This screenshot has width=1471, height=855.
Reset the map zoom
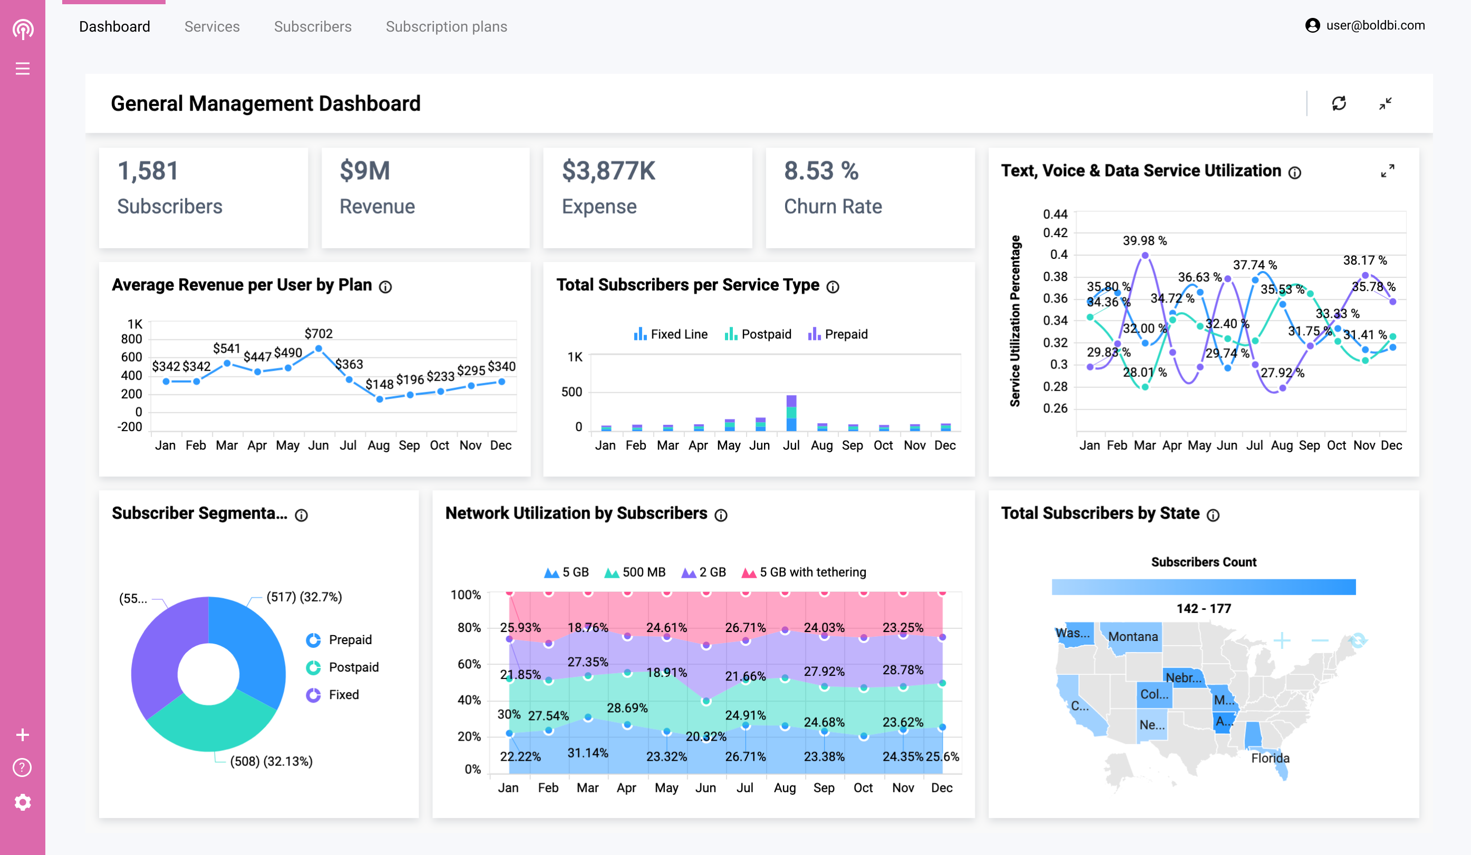click(1358, 640)
